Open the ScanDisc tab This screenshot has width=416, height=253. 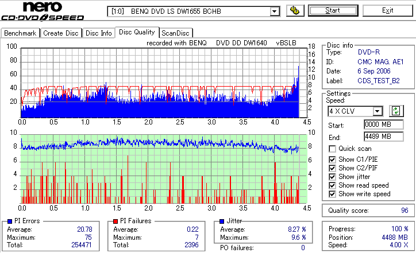[175, 33]
